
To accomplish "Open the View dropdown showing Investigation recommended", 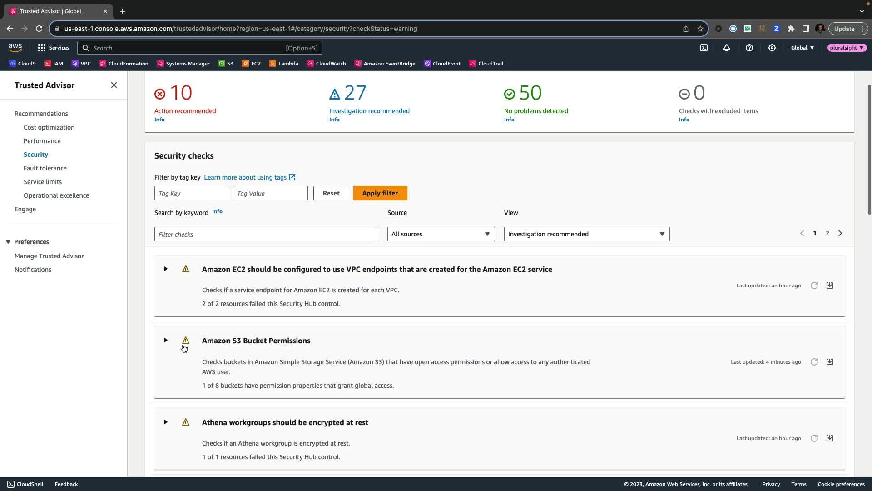I will [x=586, y=234].
